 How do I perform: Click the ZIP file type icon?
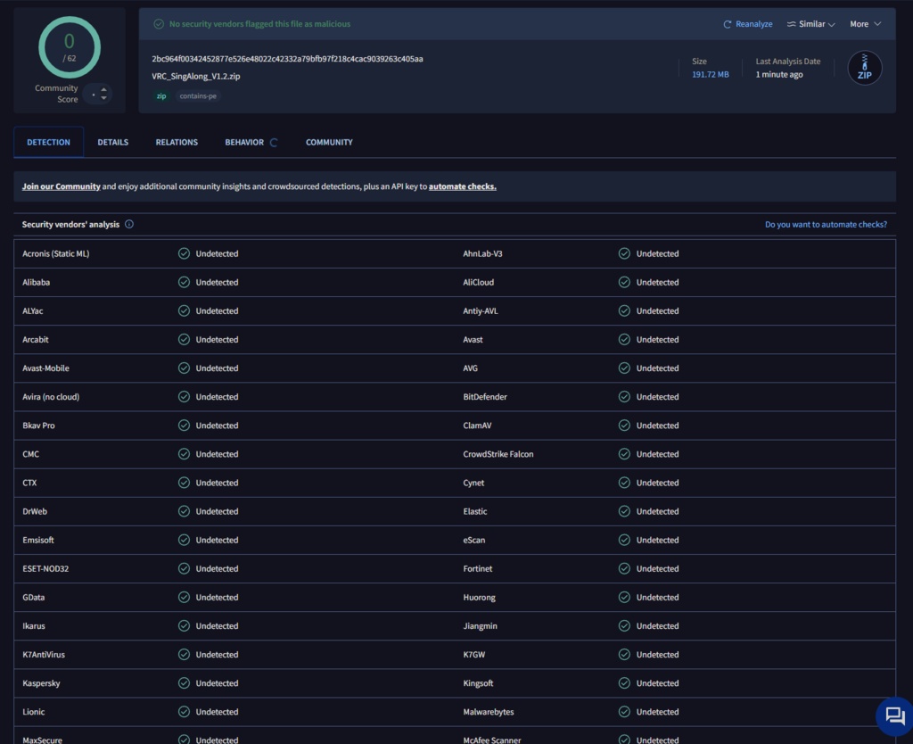coord(864,68)
